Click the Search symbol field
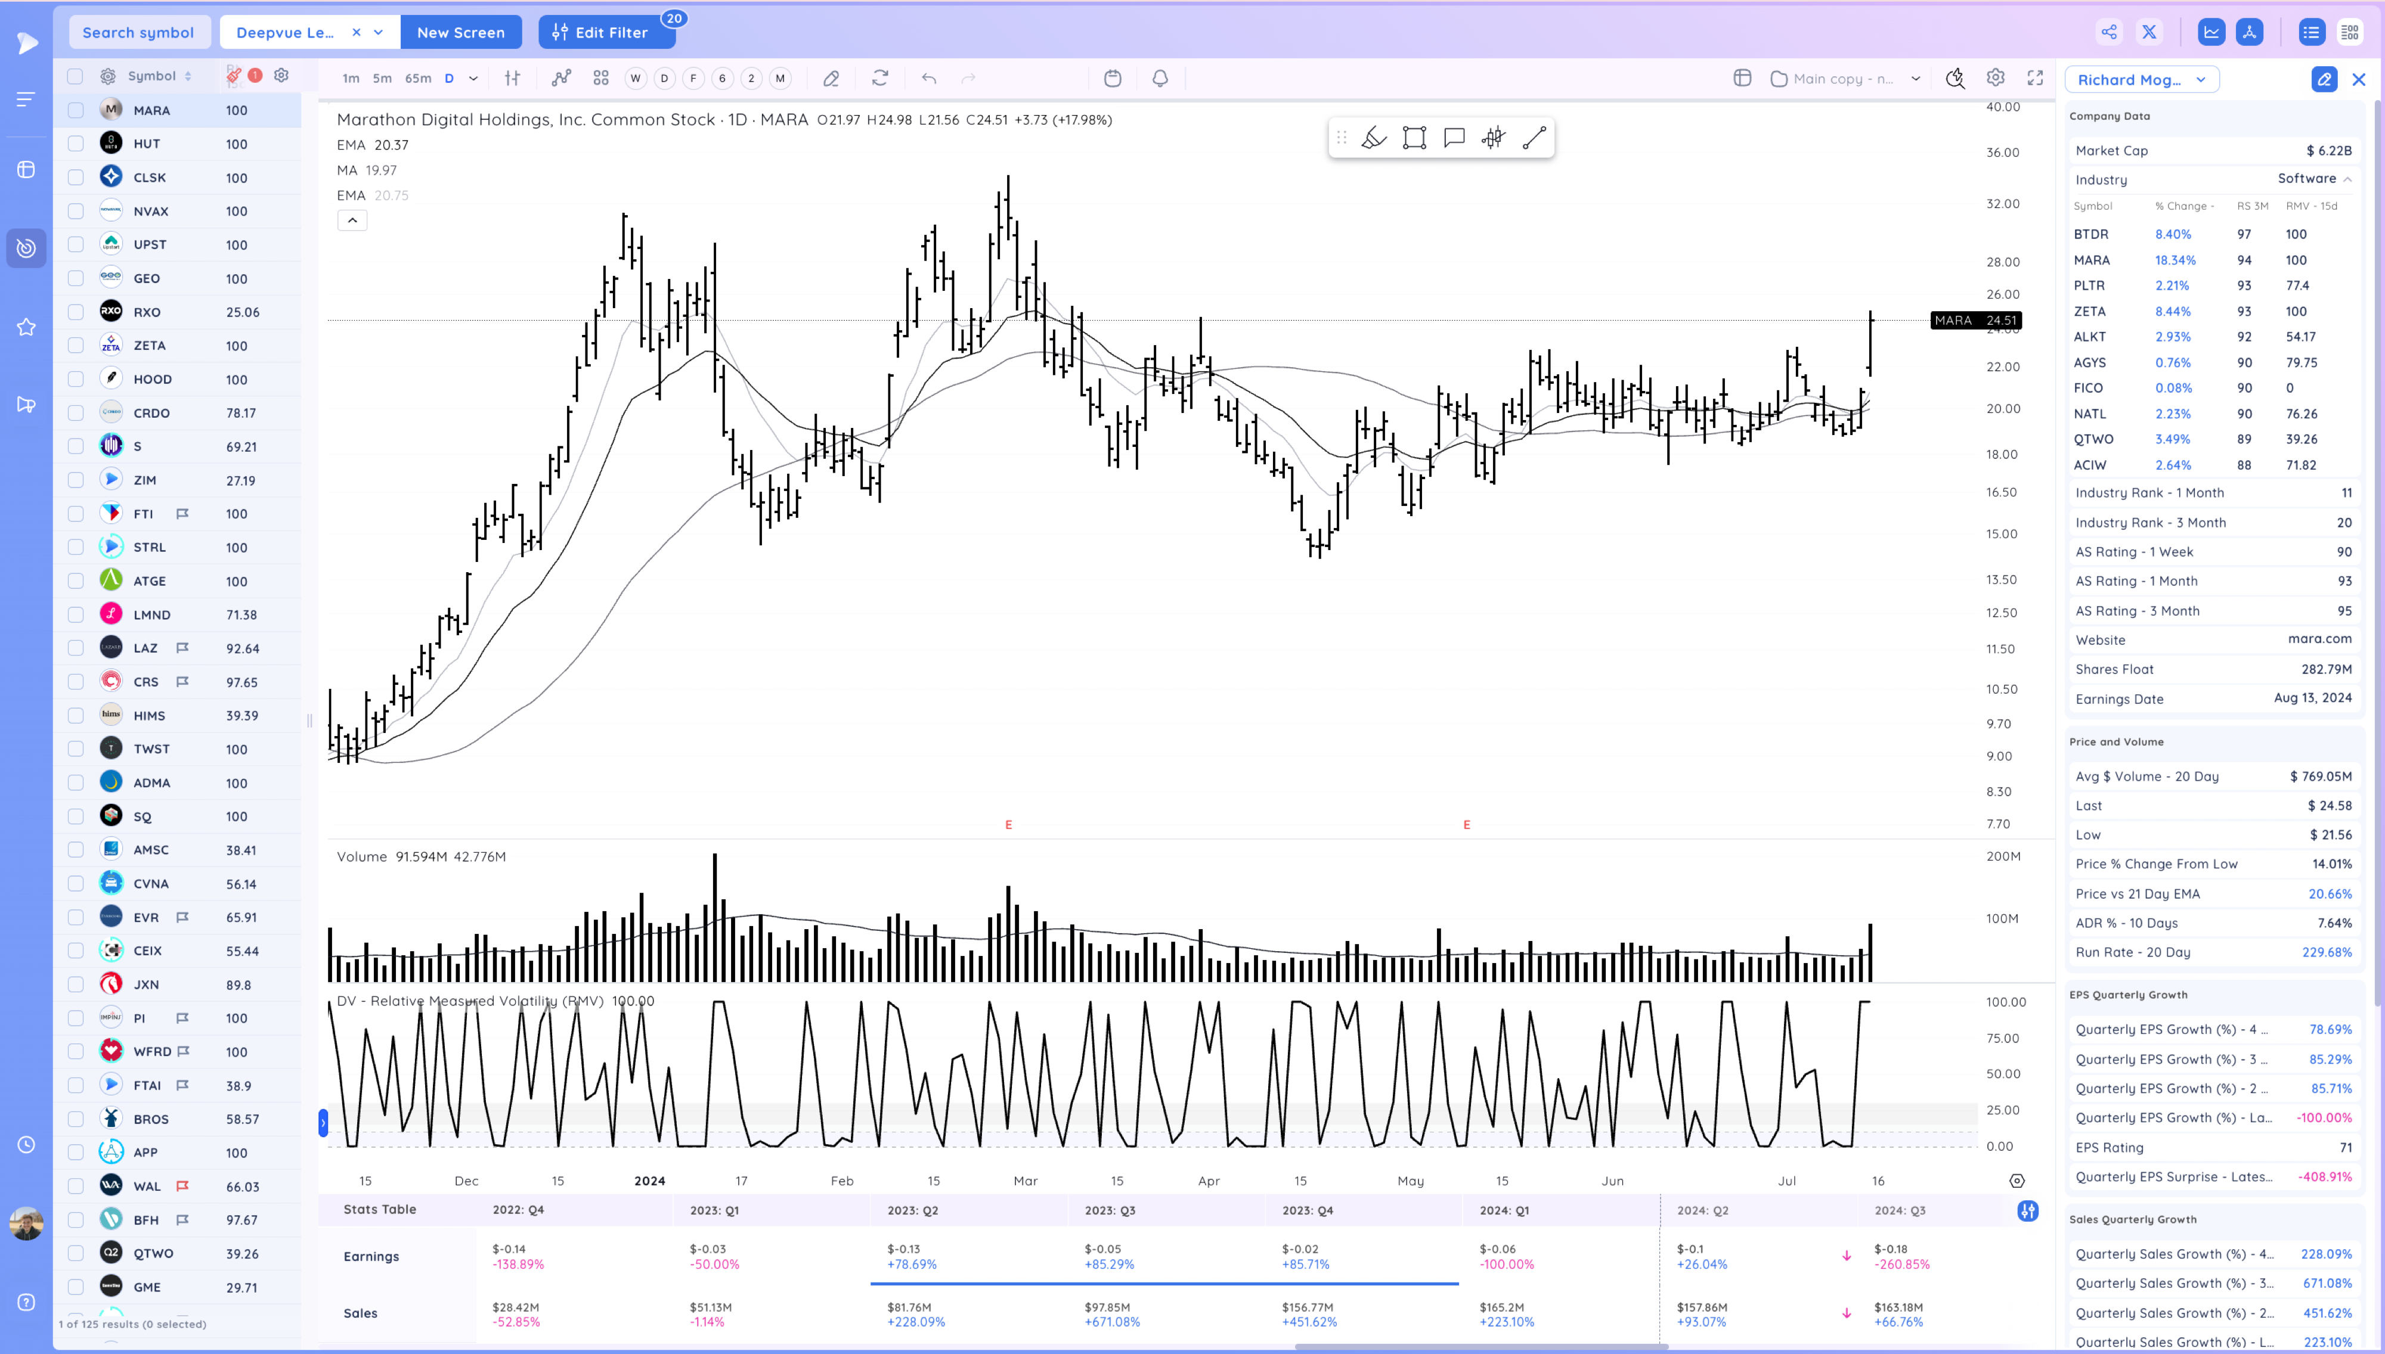Screen dimensions: 2385x1354 138,33
